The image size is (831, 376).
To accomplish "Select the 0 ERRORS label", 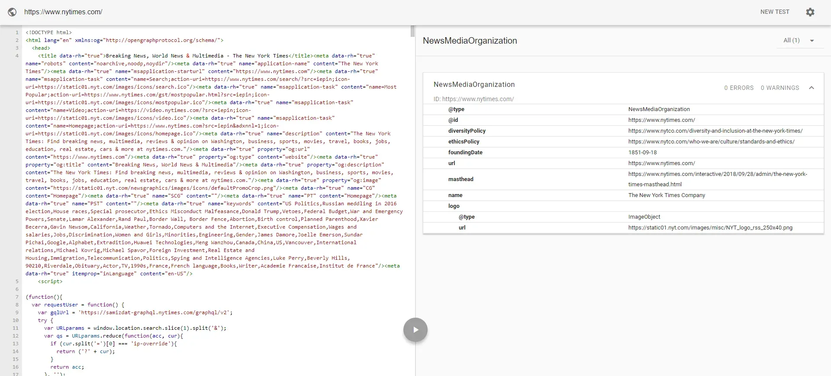I will [739, 88].
